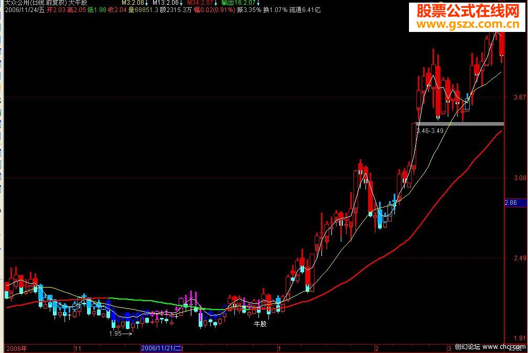Screen dimensions: 528x353
Task: Click the month 11 time axis marker
Action: [78, 348]
